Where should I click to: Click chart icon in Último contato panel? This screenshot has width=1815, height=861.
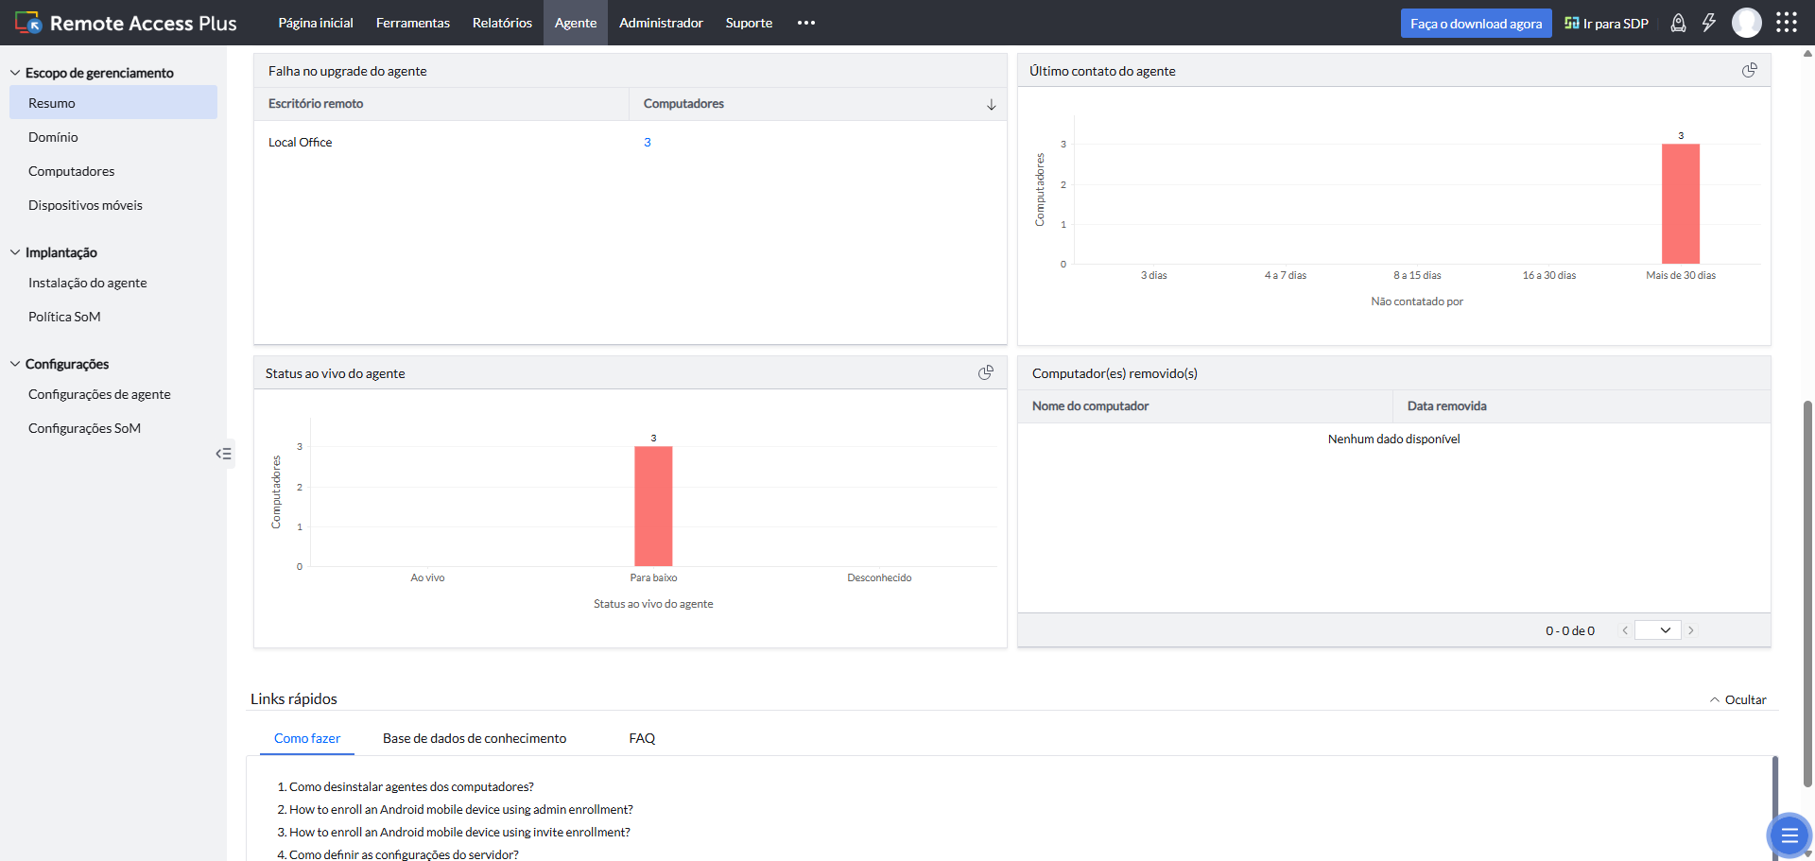click(x=1749, y=71)
